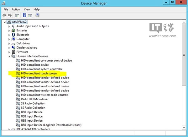Expand the Audio inputs and outputs node
This screenshot has width=188, height=137.
pos(9,26)
